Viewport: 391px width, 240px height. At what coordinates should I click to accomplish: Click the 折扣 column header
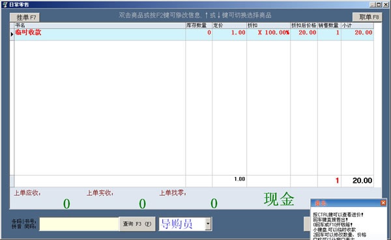coord(268,25)
